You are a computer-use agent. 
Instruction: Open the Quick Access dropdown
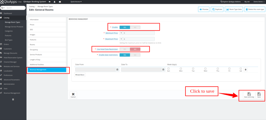coord(76,2)
